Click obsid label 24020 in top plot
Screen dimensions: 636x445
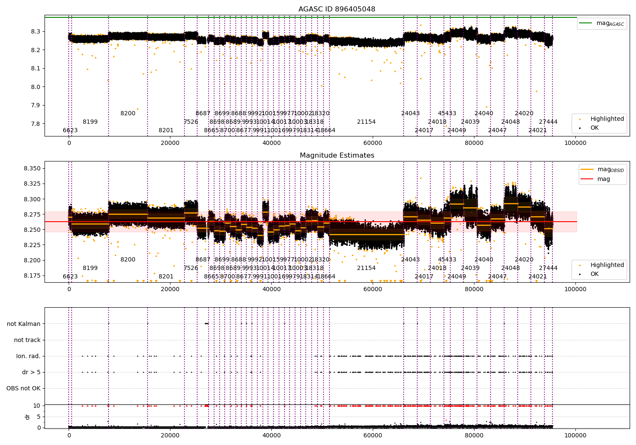(x=524, y=113)
